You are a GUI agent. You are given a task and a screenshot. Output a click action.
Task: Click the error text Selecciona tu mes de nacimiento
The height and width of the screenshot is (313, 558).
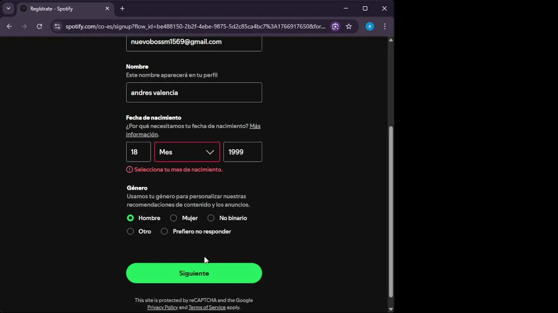[178, 170]
